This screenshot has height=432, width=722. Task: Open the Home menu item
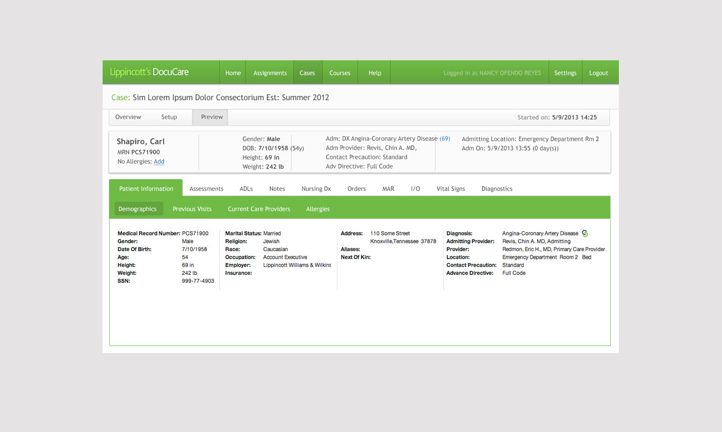pos(233,72)
